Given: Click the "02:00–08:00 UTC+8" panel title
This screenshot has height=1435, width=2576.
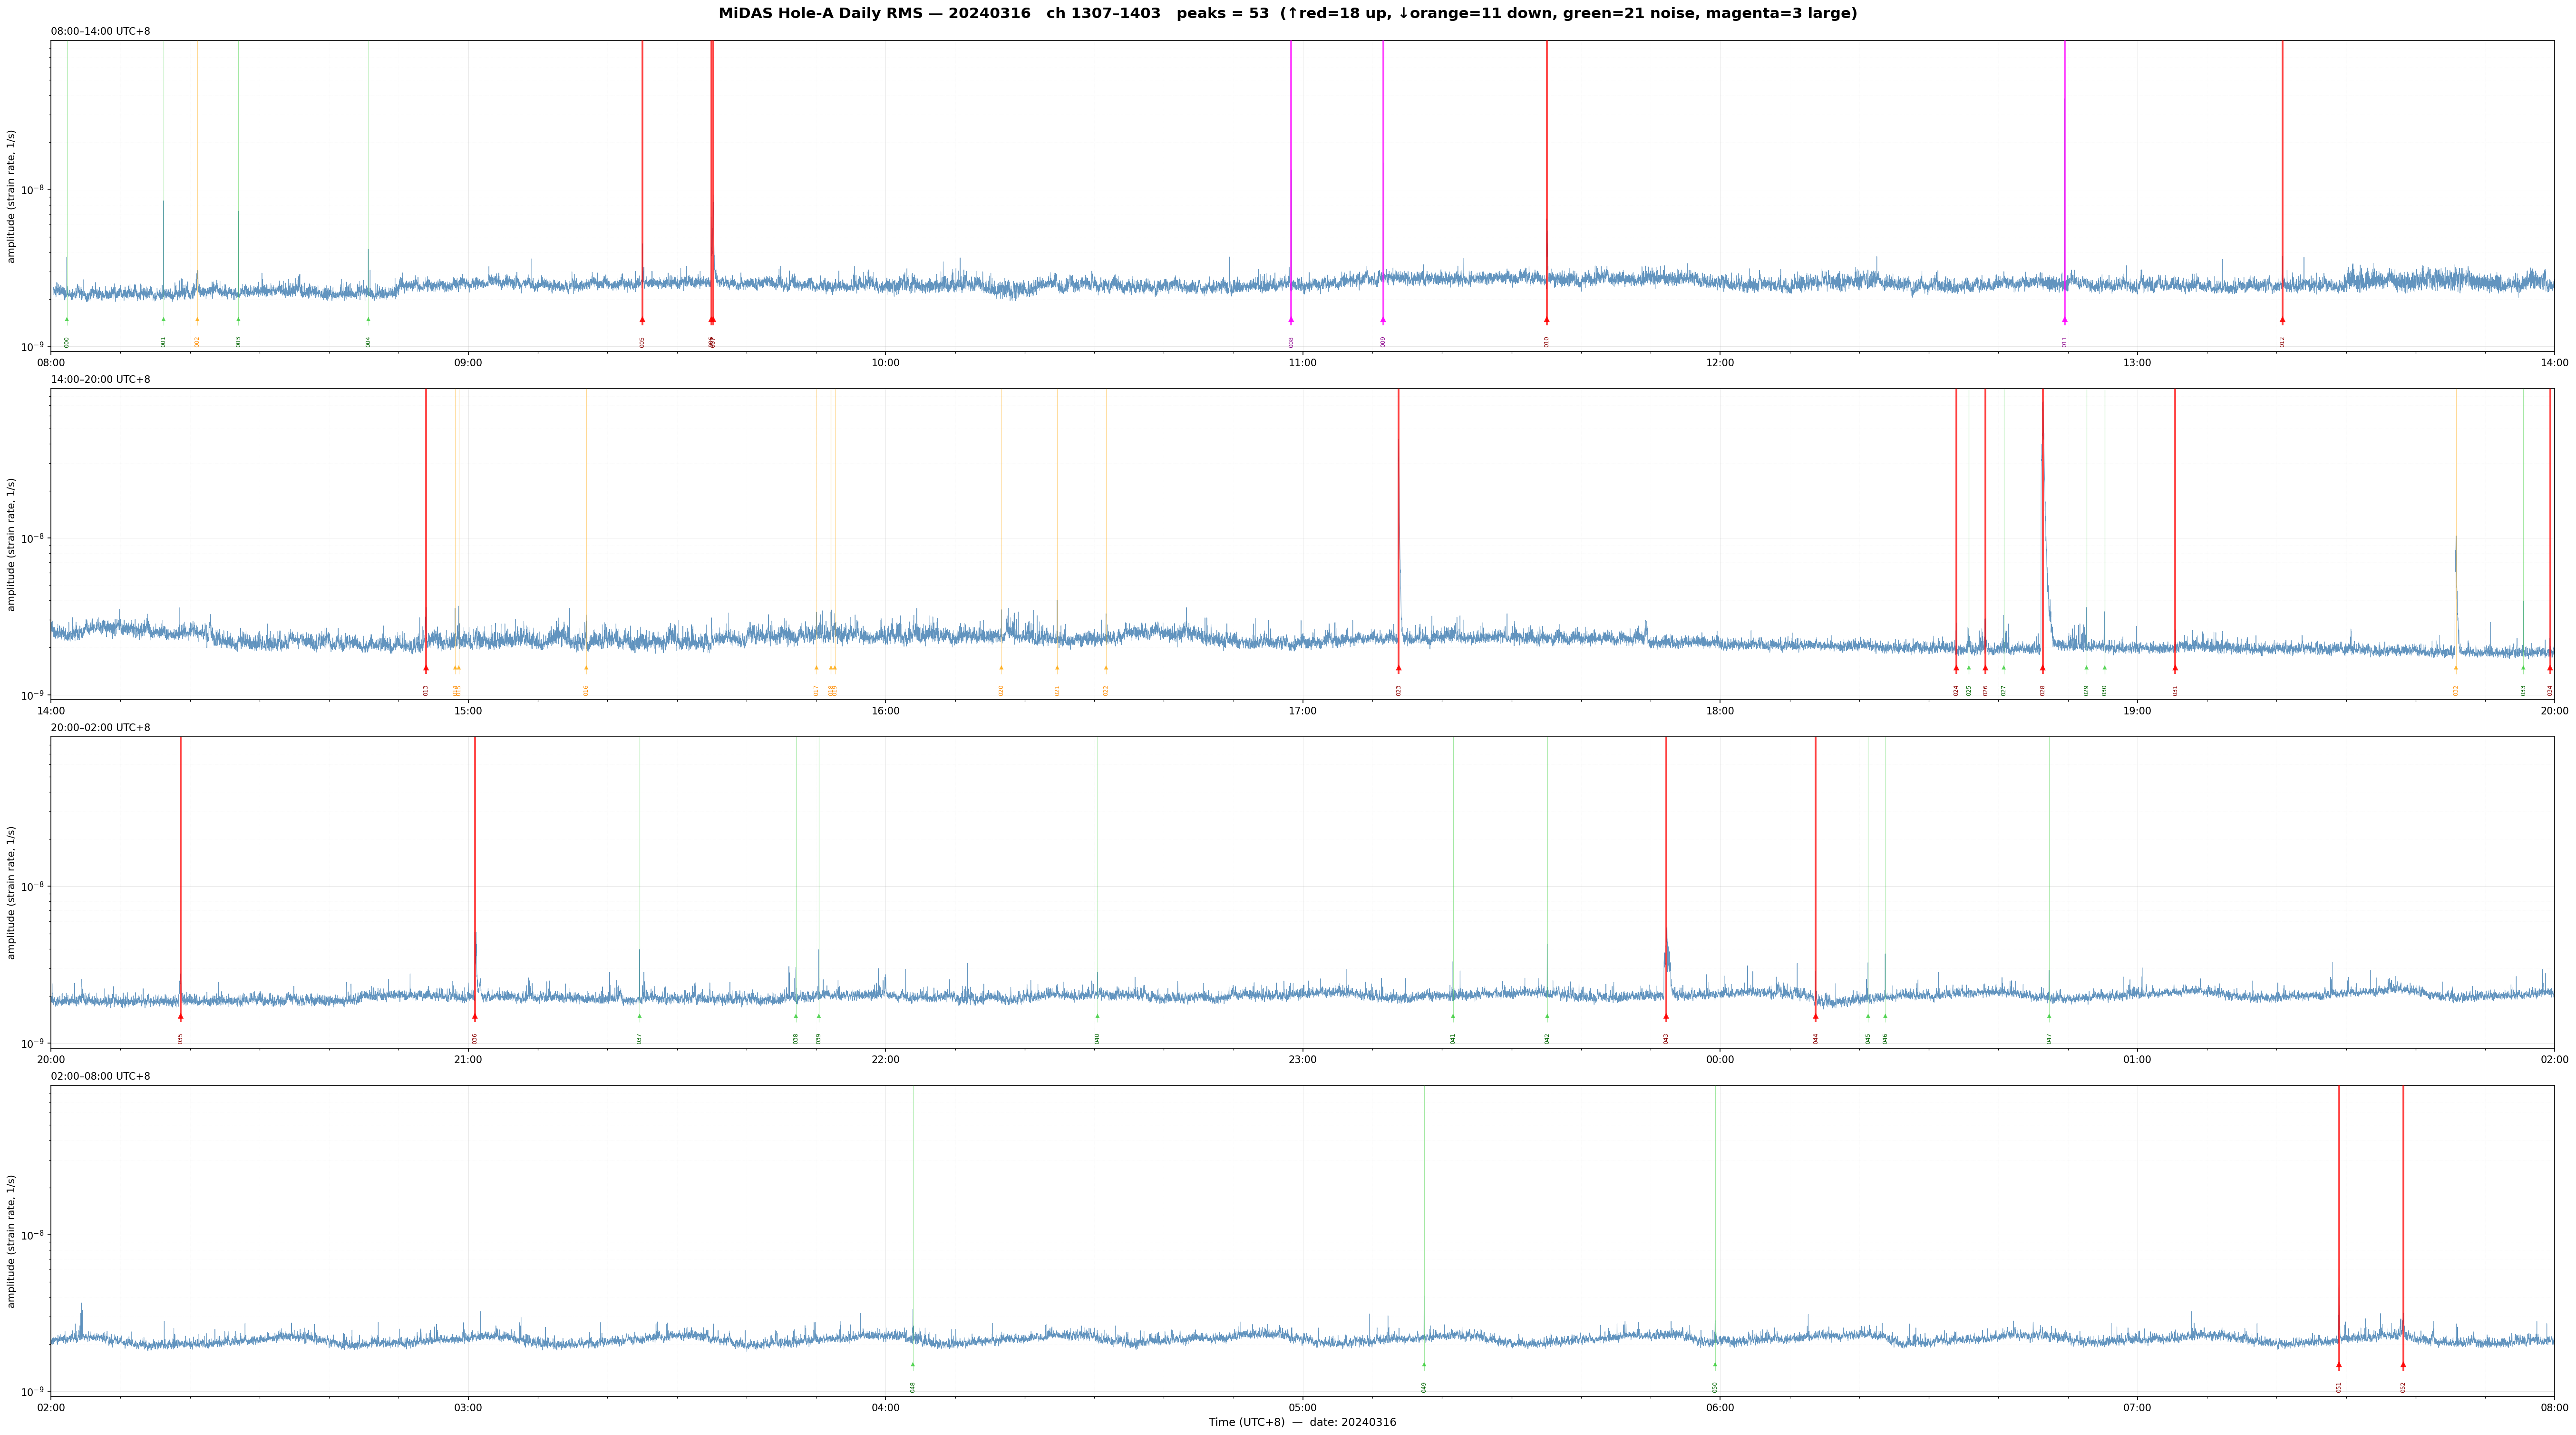Looking at the screenshot, I should [101, 1076].
